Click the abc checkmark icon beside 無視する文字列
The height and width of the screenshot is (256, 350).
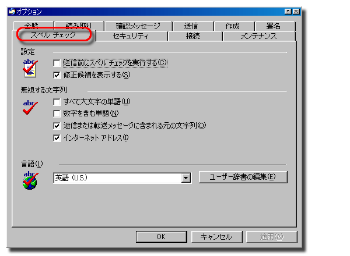click(30, 108)
